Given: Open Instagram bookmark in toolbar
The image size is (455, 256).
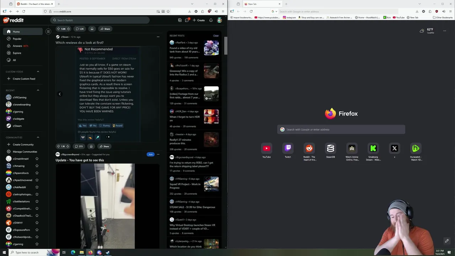Looking at the screenshot, I should coord(289,17).
